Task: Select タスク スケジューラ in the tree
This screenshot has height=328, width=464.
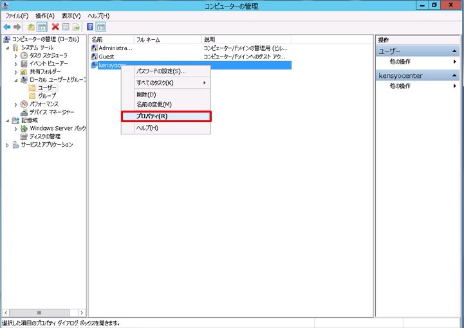Action: [x=48, y=56]
